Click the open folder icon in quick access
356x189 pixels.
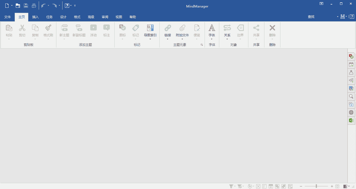coord(18,5)
